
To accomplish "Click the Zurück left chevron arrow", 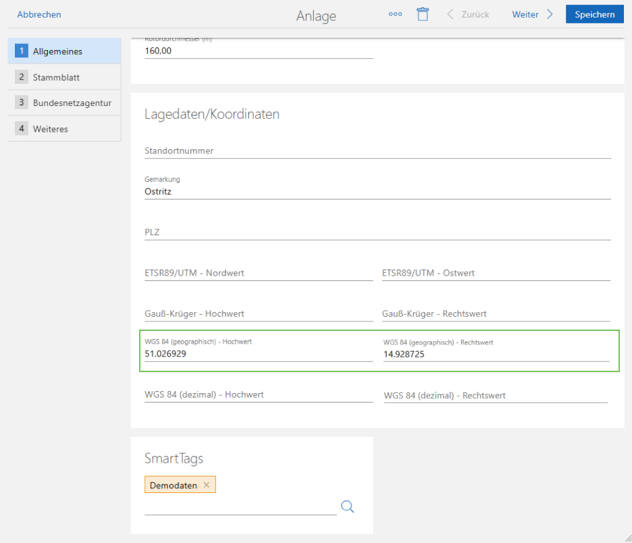I will point(450,14).
